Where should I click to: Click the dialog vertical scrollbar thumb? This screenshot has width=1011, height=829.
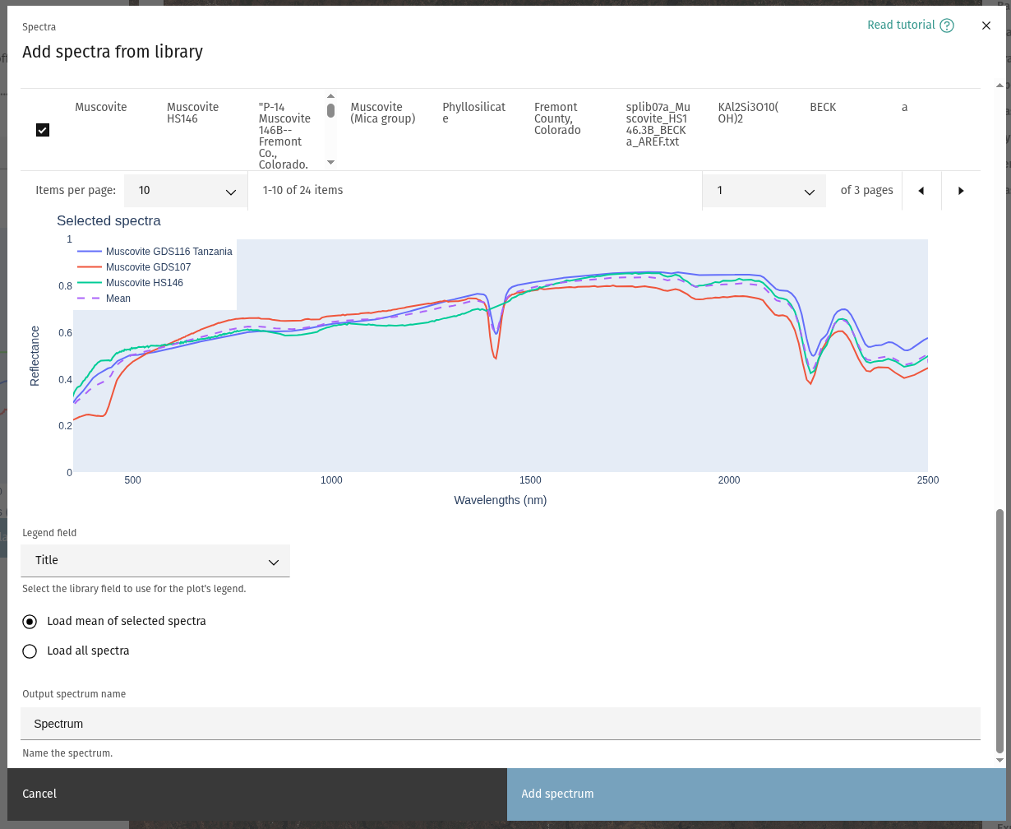(x=999, y=630)
